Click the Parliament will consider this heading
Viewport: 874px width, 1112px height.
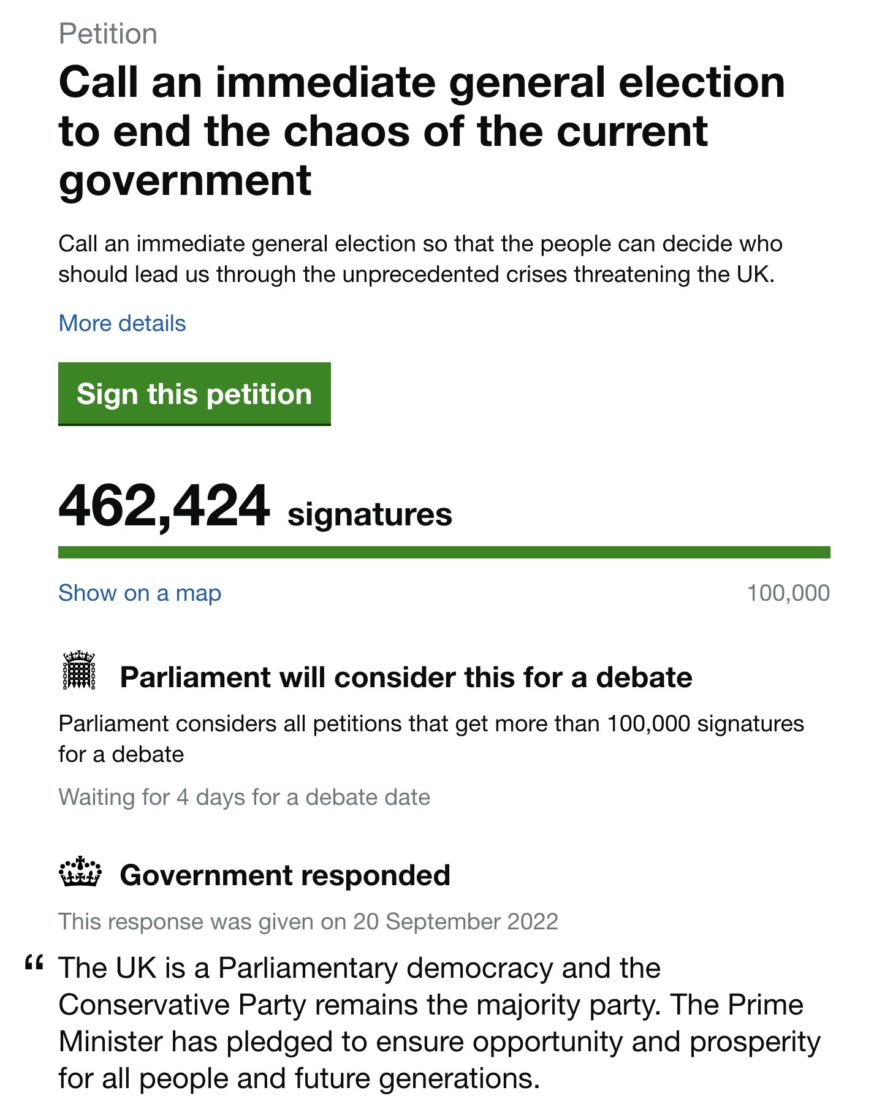pyautogui.click(x=406, y=677)
